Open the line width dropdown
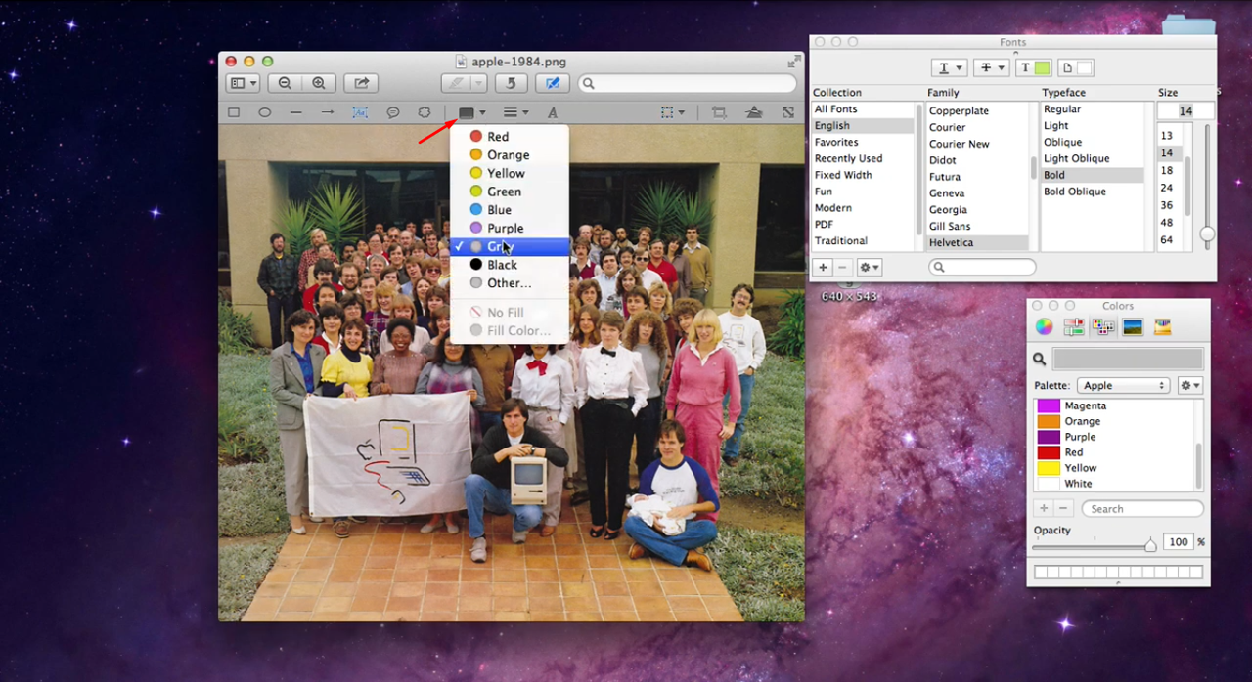This screenshot has height=682, width=1252. pos(515,112)
